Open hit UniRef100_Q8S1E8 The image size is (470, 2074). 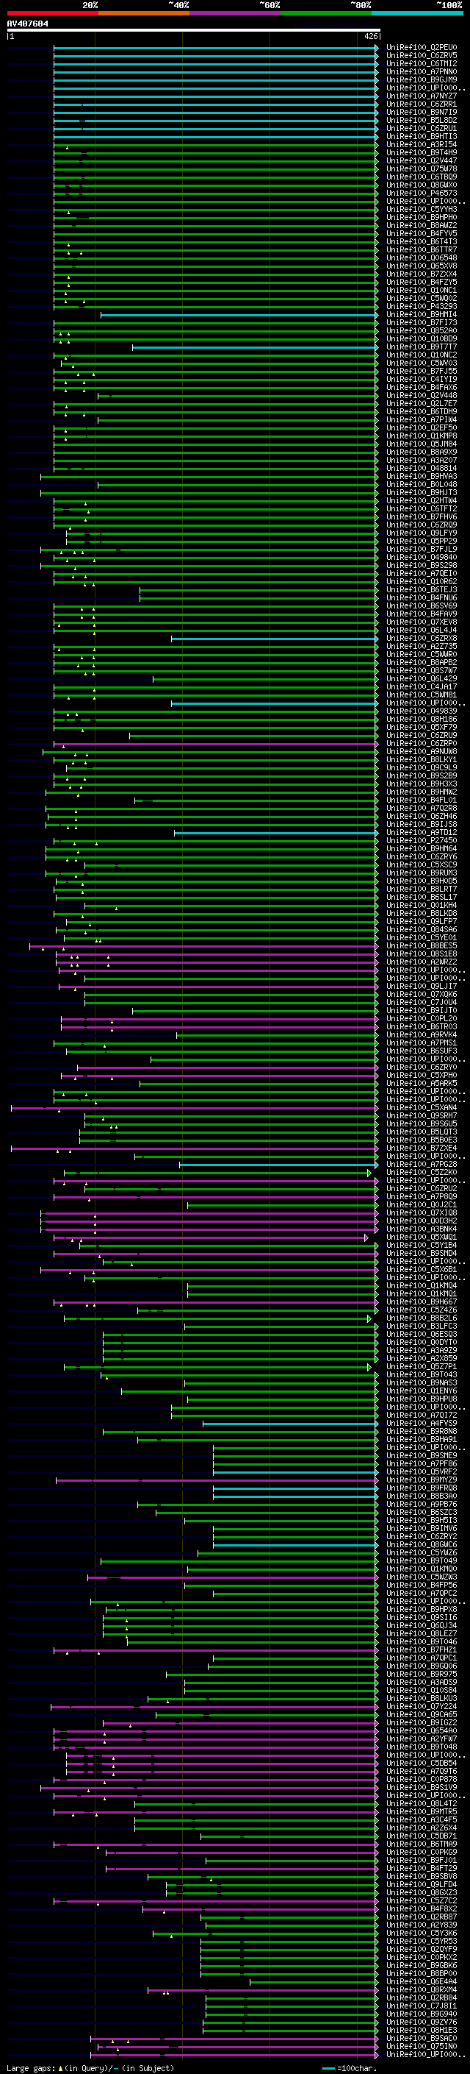pos(422,953)
